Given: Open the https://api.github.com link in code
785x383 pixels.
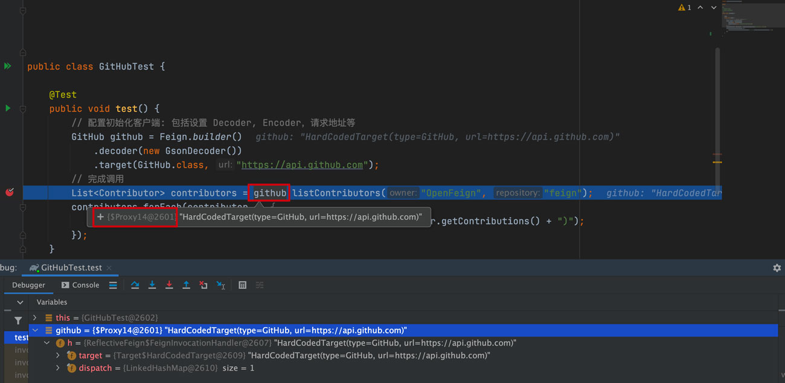Looking at the screenshot, I should [302, 165].
